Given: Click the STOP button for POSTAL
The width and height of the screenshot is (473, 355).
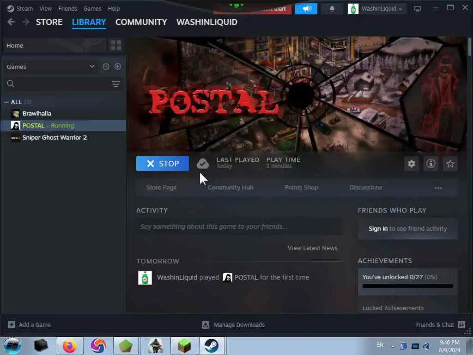Looking at the screenshot, I should 162,164.
